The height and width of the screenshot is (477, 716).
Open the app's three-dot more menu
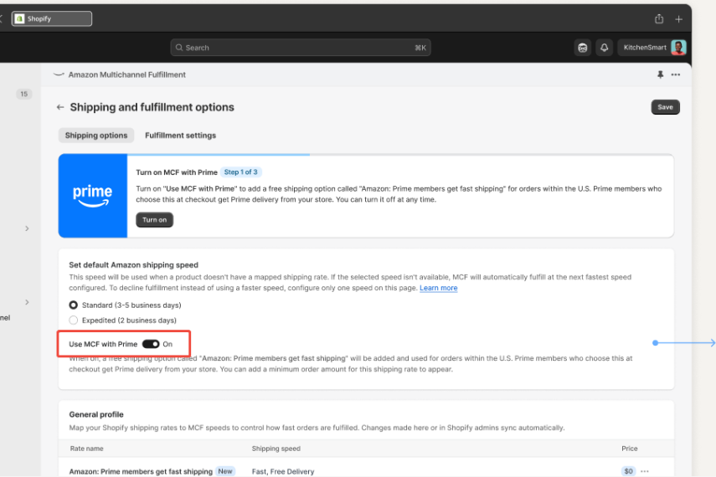click(675, 74)
